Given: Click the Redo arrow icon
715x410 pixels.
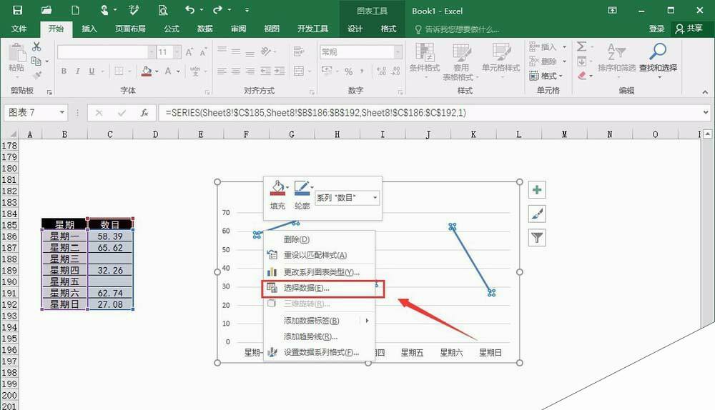Looking at the screenshot, I should tap(218, 9).
